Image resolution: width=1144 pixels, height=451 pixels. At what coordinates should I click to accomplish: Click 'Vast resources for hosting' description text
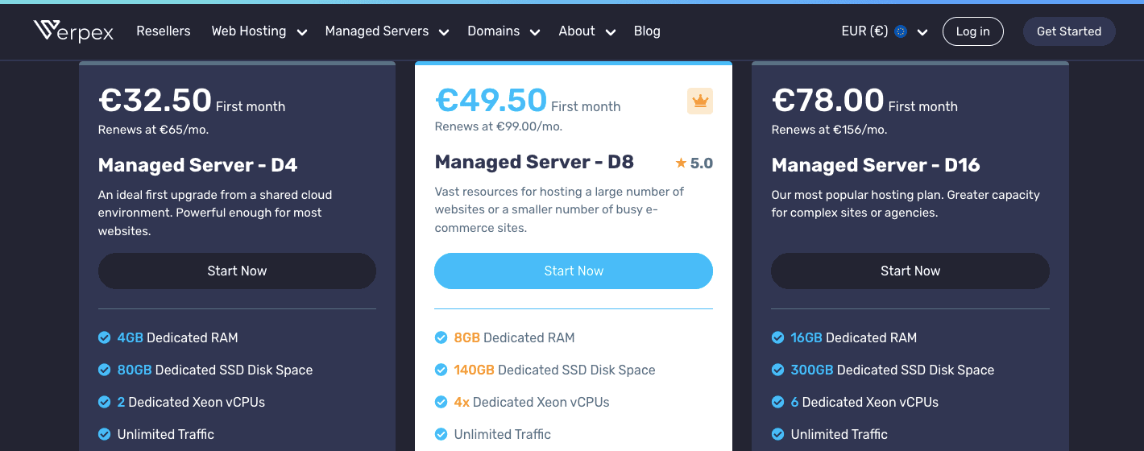point(559,209)
